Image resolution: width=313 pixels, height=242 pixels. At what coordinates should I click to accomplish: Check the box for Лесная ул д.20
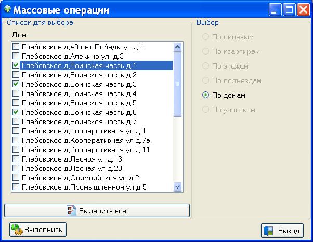(x=16, y=168)
